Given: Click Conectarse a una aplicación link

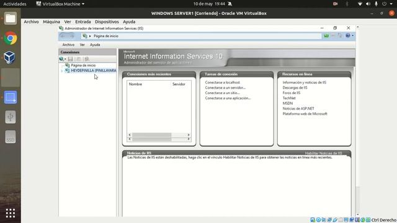Looking at the screenshot, I should click(228, 98).
